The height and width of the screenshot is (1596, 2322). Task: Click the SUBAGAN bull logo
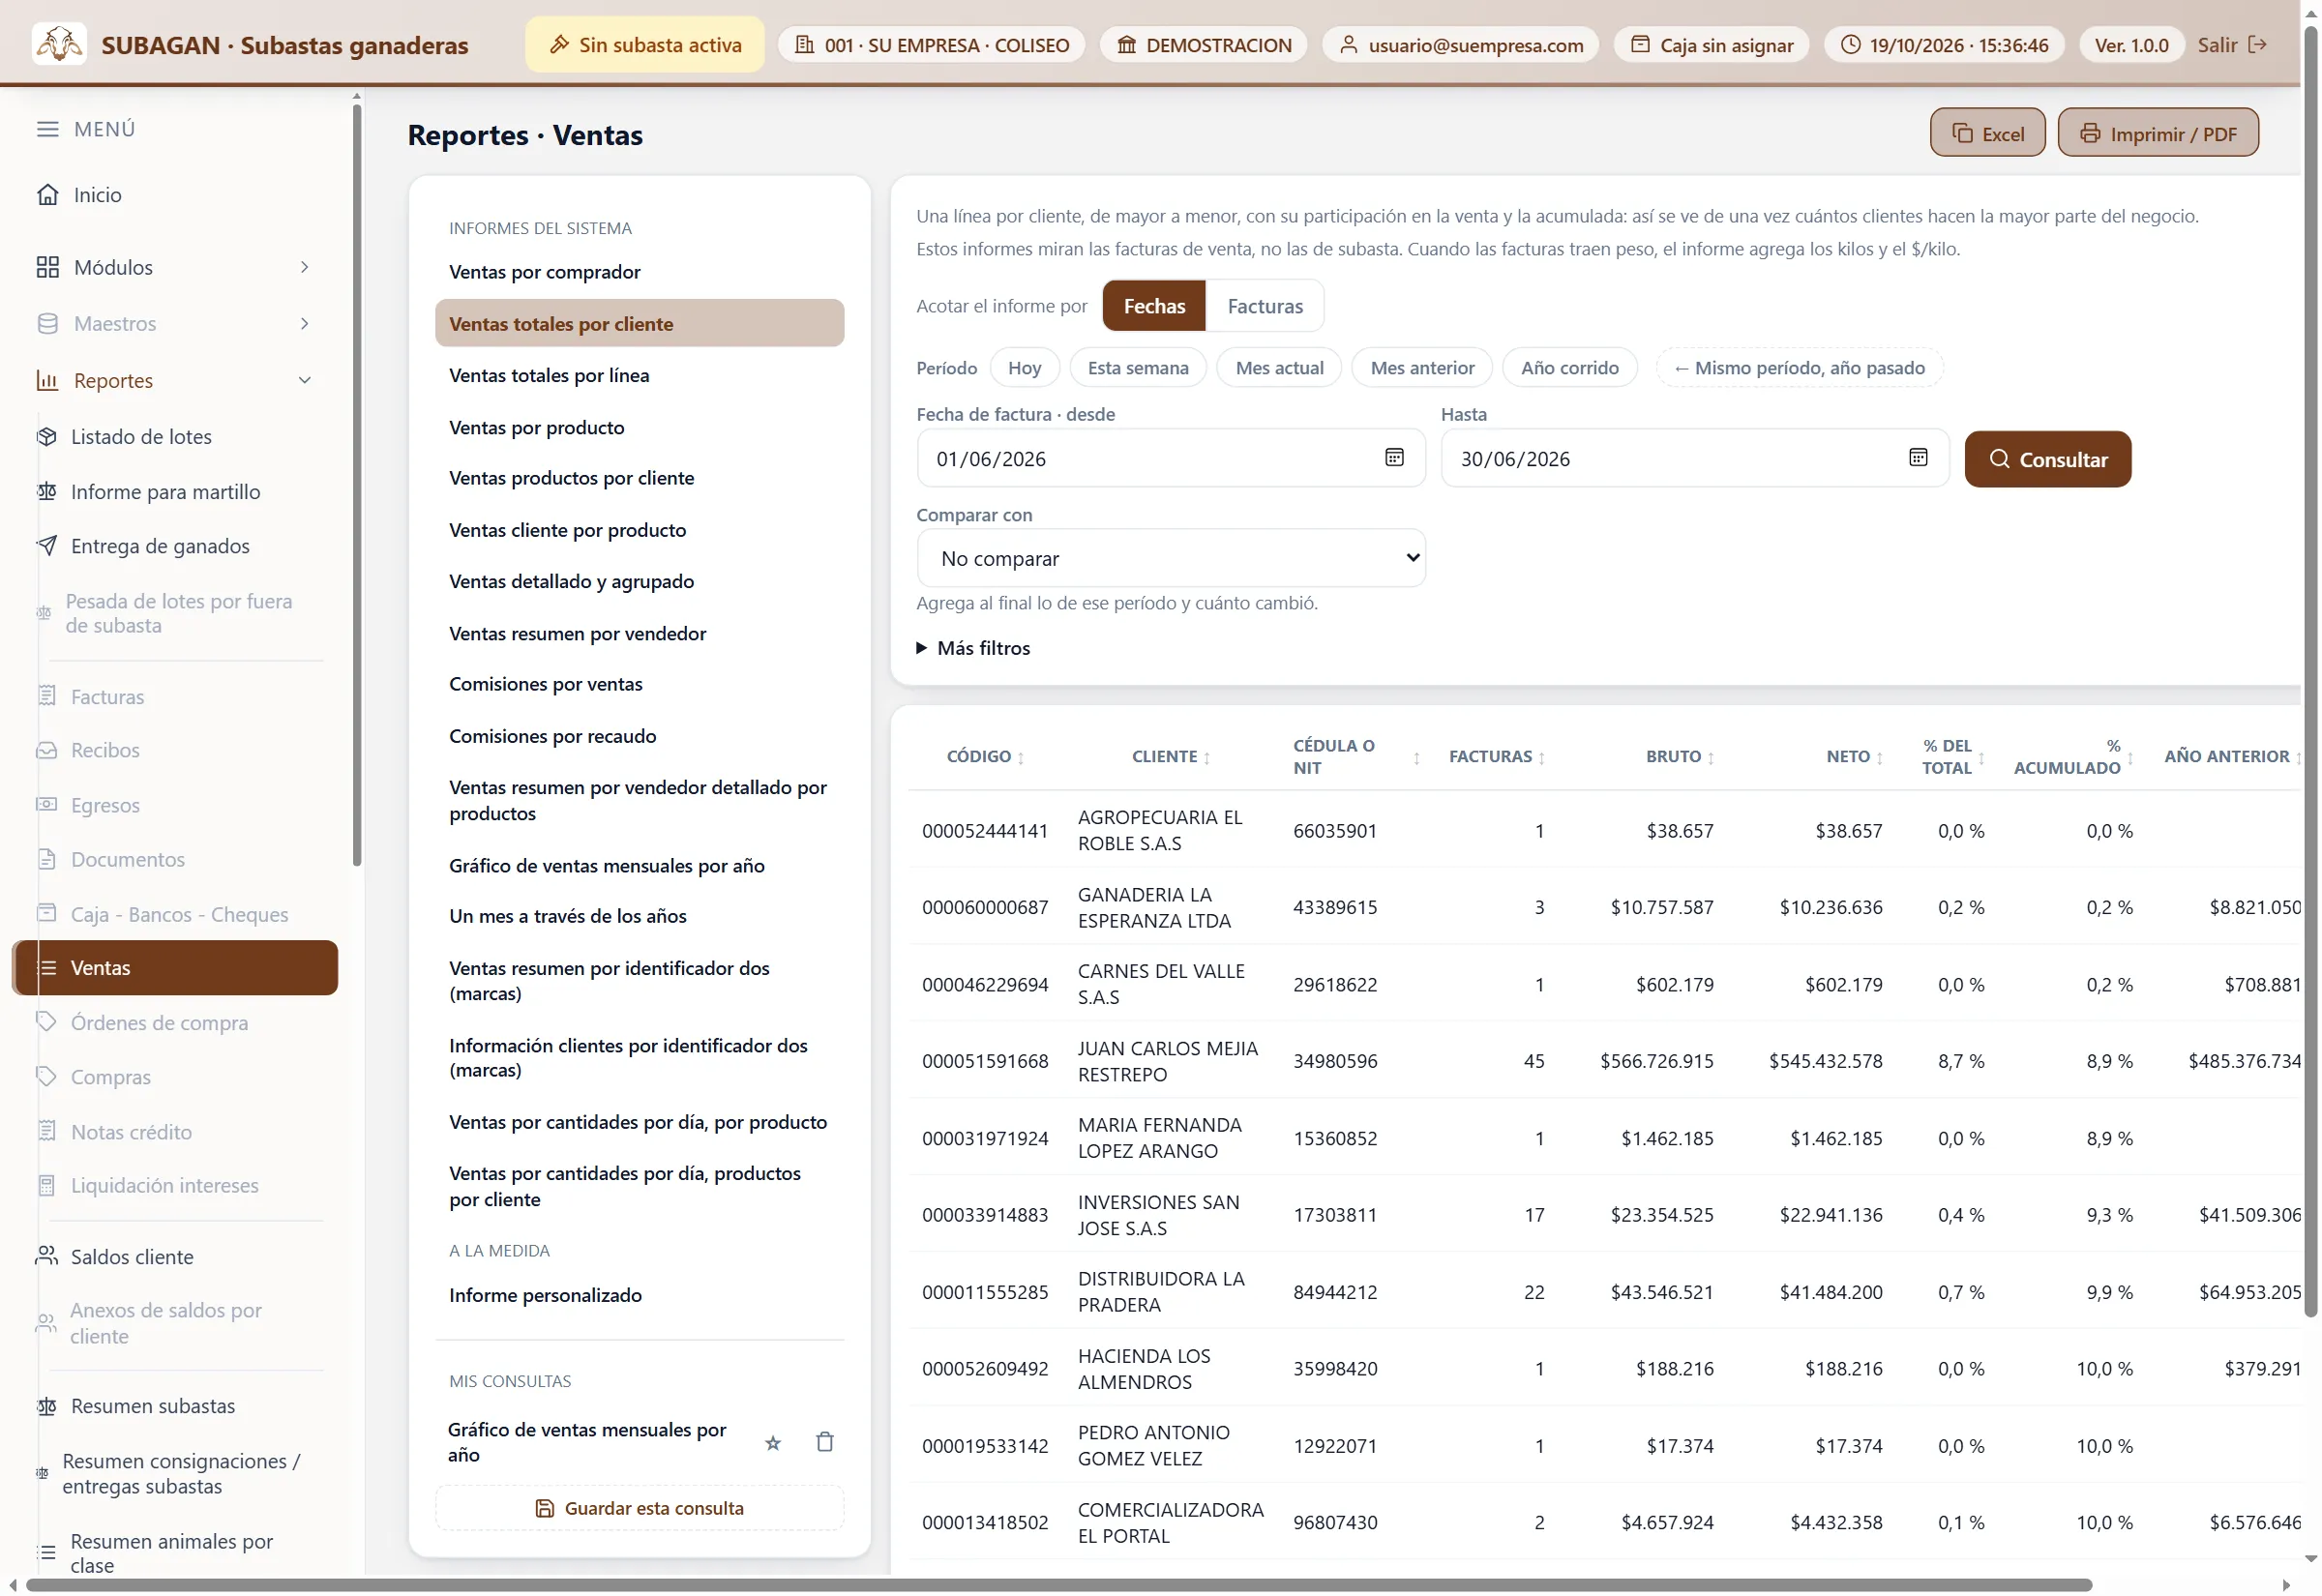[x=59, y=45]
